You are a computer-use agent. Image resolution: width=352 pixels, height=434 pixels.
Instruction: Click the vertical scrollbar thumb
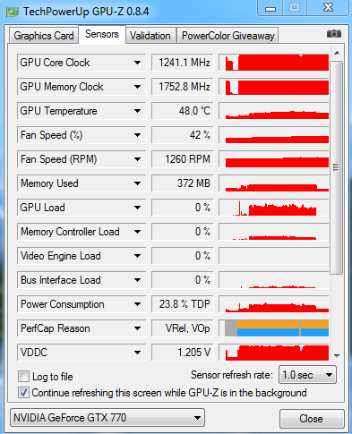[337, 167]
